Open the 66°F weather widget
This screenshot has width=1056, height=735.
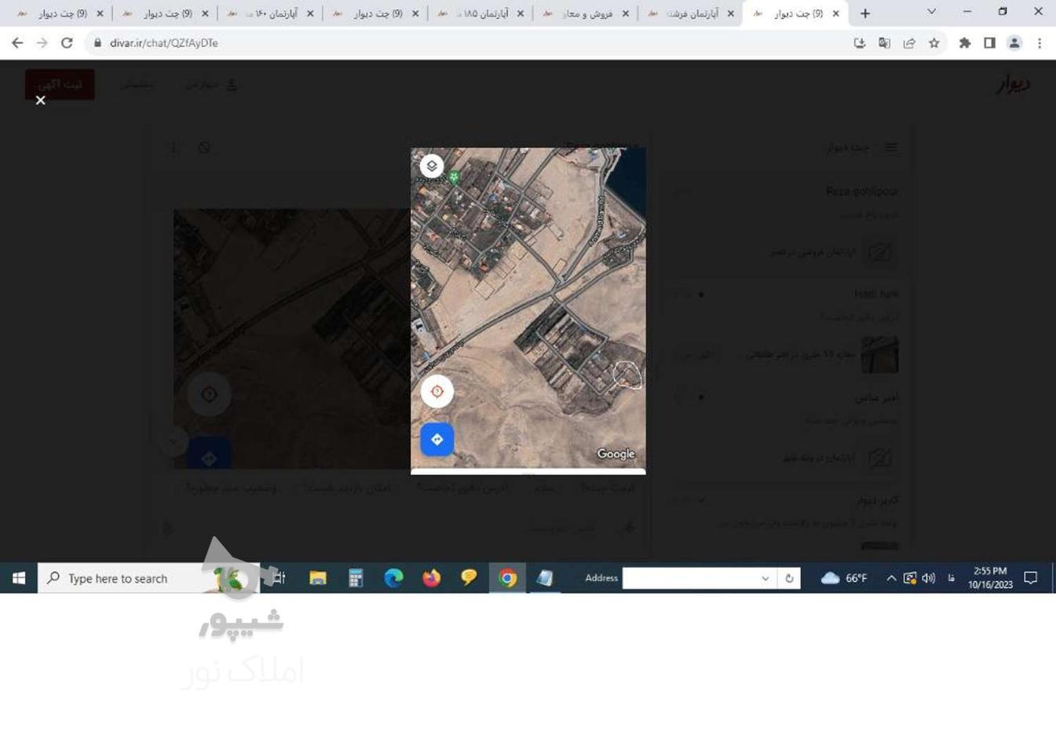click(x=844, y=578)
